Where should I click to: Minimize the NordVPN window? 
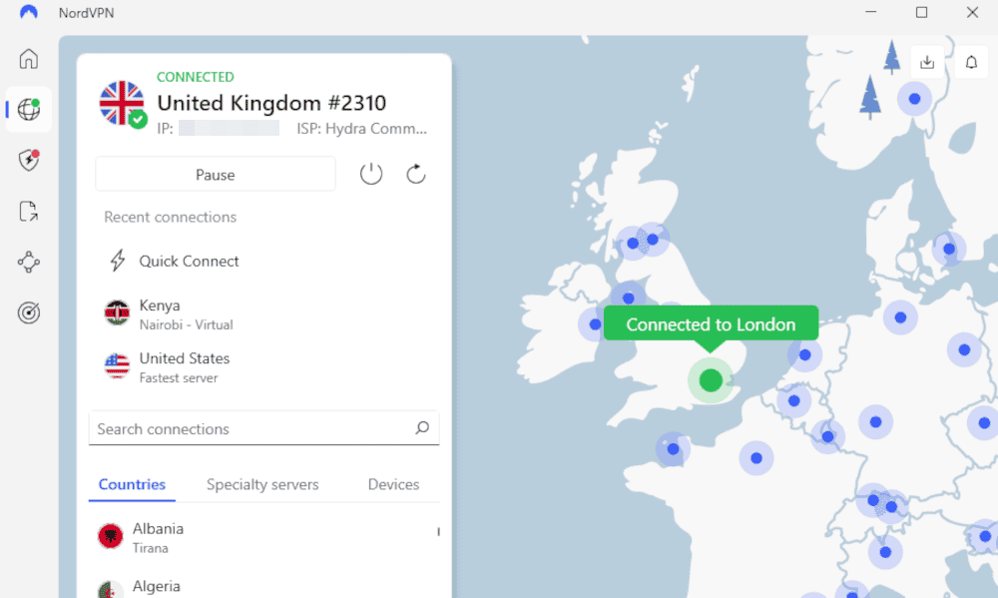pyautogui.click(x=870, y=12)
